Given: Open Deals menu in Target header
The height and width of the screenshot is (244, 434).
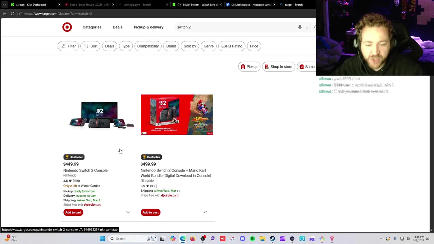Looking at the screenshot, I should pyautogui.click(x=118, y=27).
